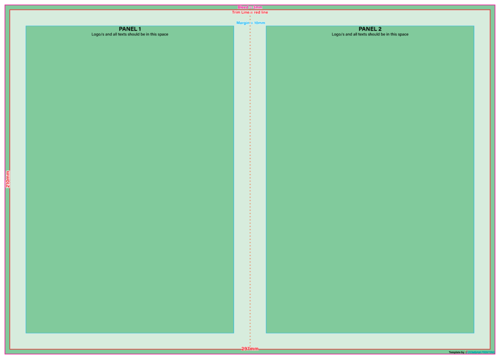The height and width of the screenshot is (359, 500).
Task: Select the "PANEL 1" heading
Action: click(130, 29)
